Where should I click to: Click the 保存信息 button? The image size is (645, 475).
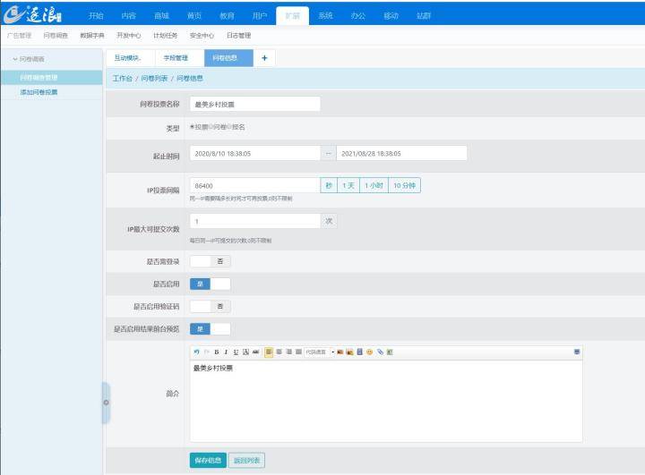[207, 460]
